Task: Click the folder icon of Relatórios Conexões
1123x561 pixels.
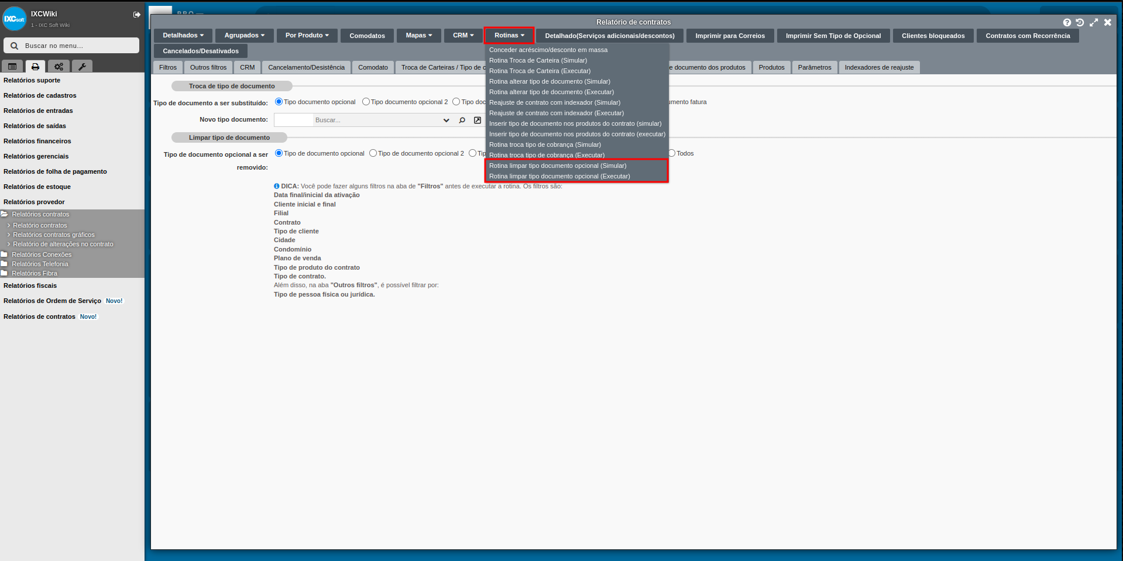Action: click(4, 254)
